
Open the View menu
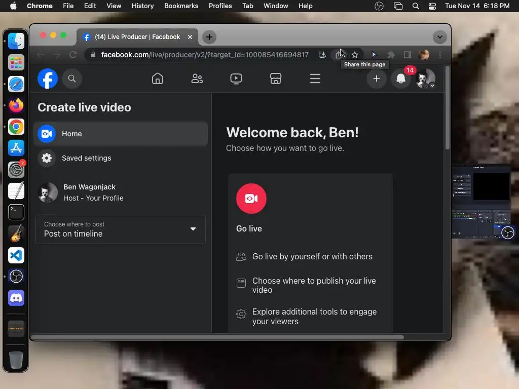[114, 6]
